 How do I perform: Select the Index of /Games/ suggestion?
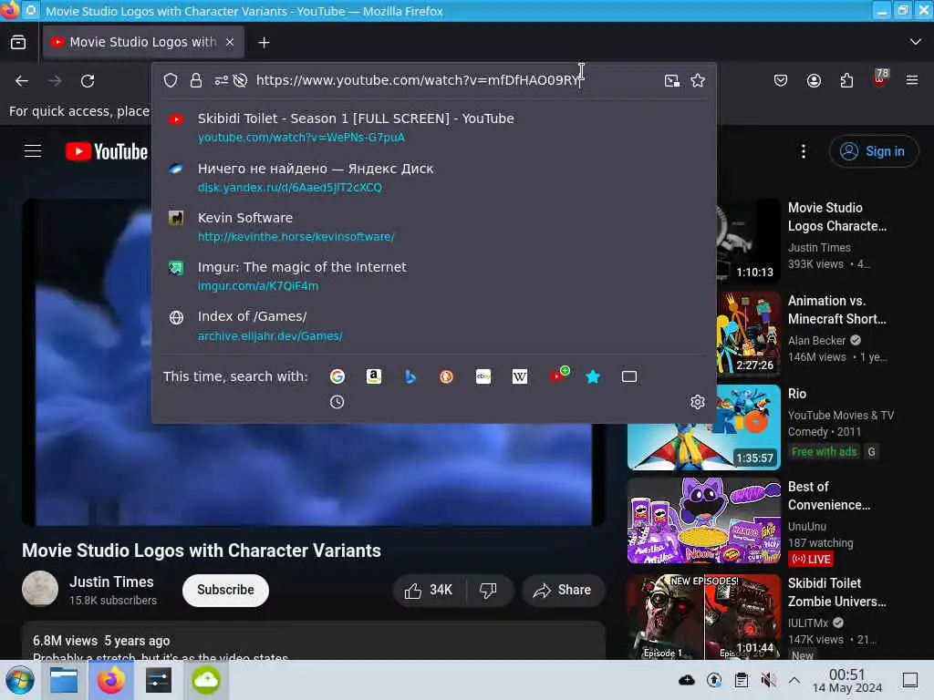433,325
